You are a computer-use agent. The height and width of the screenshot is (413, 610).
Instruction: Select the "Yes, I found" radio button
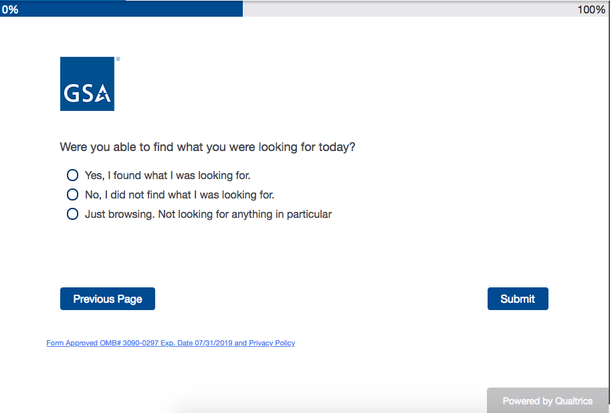tap(72, 175)
